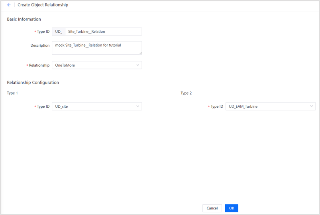Click the required Relationship field label

39,65
